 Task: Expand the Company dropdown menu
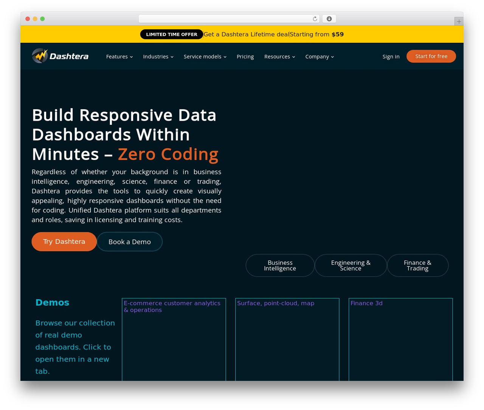coord(320,57)
